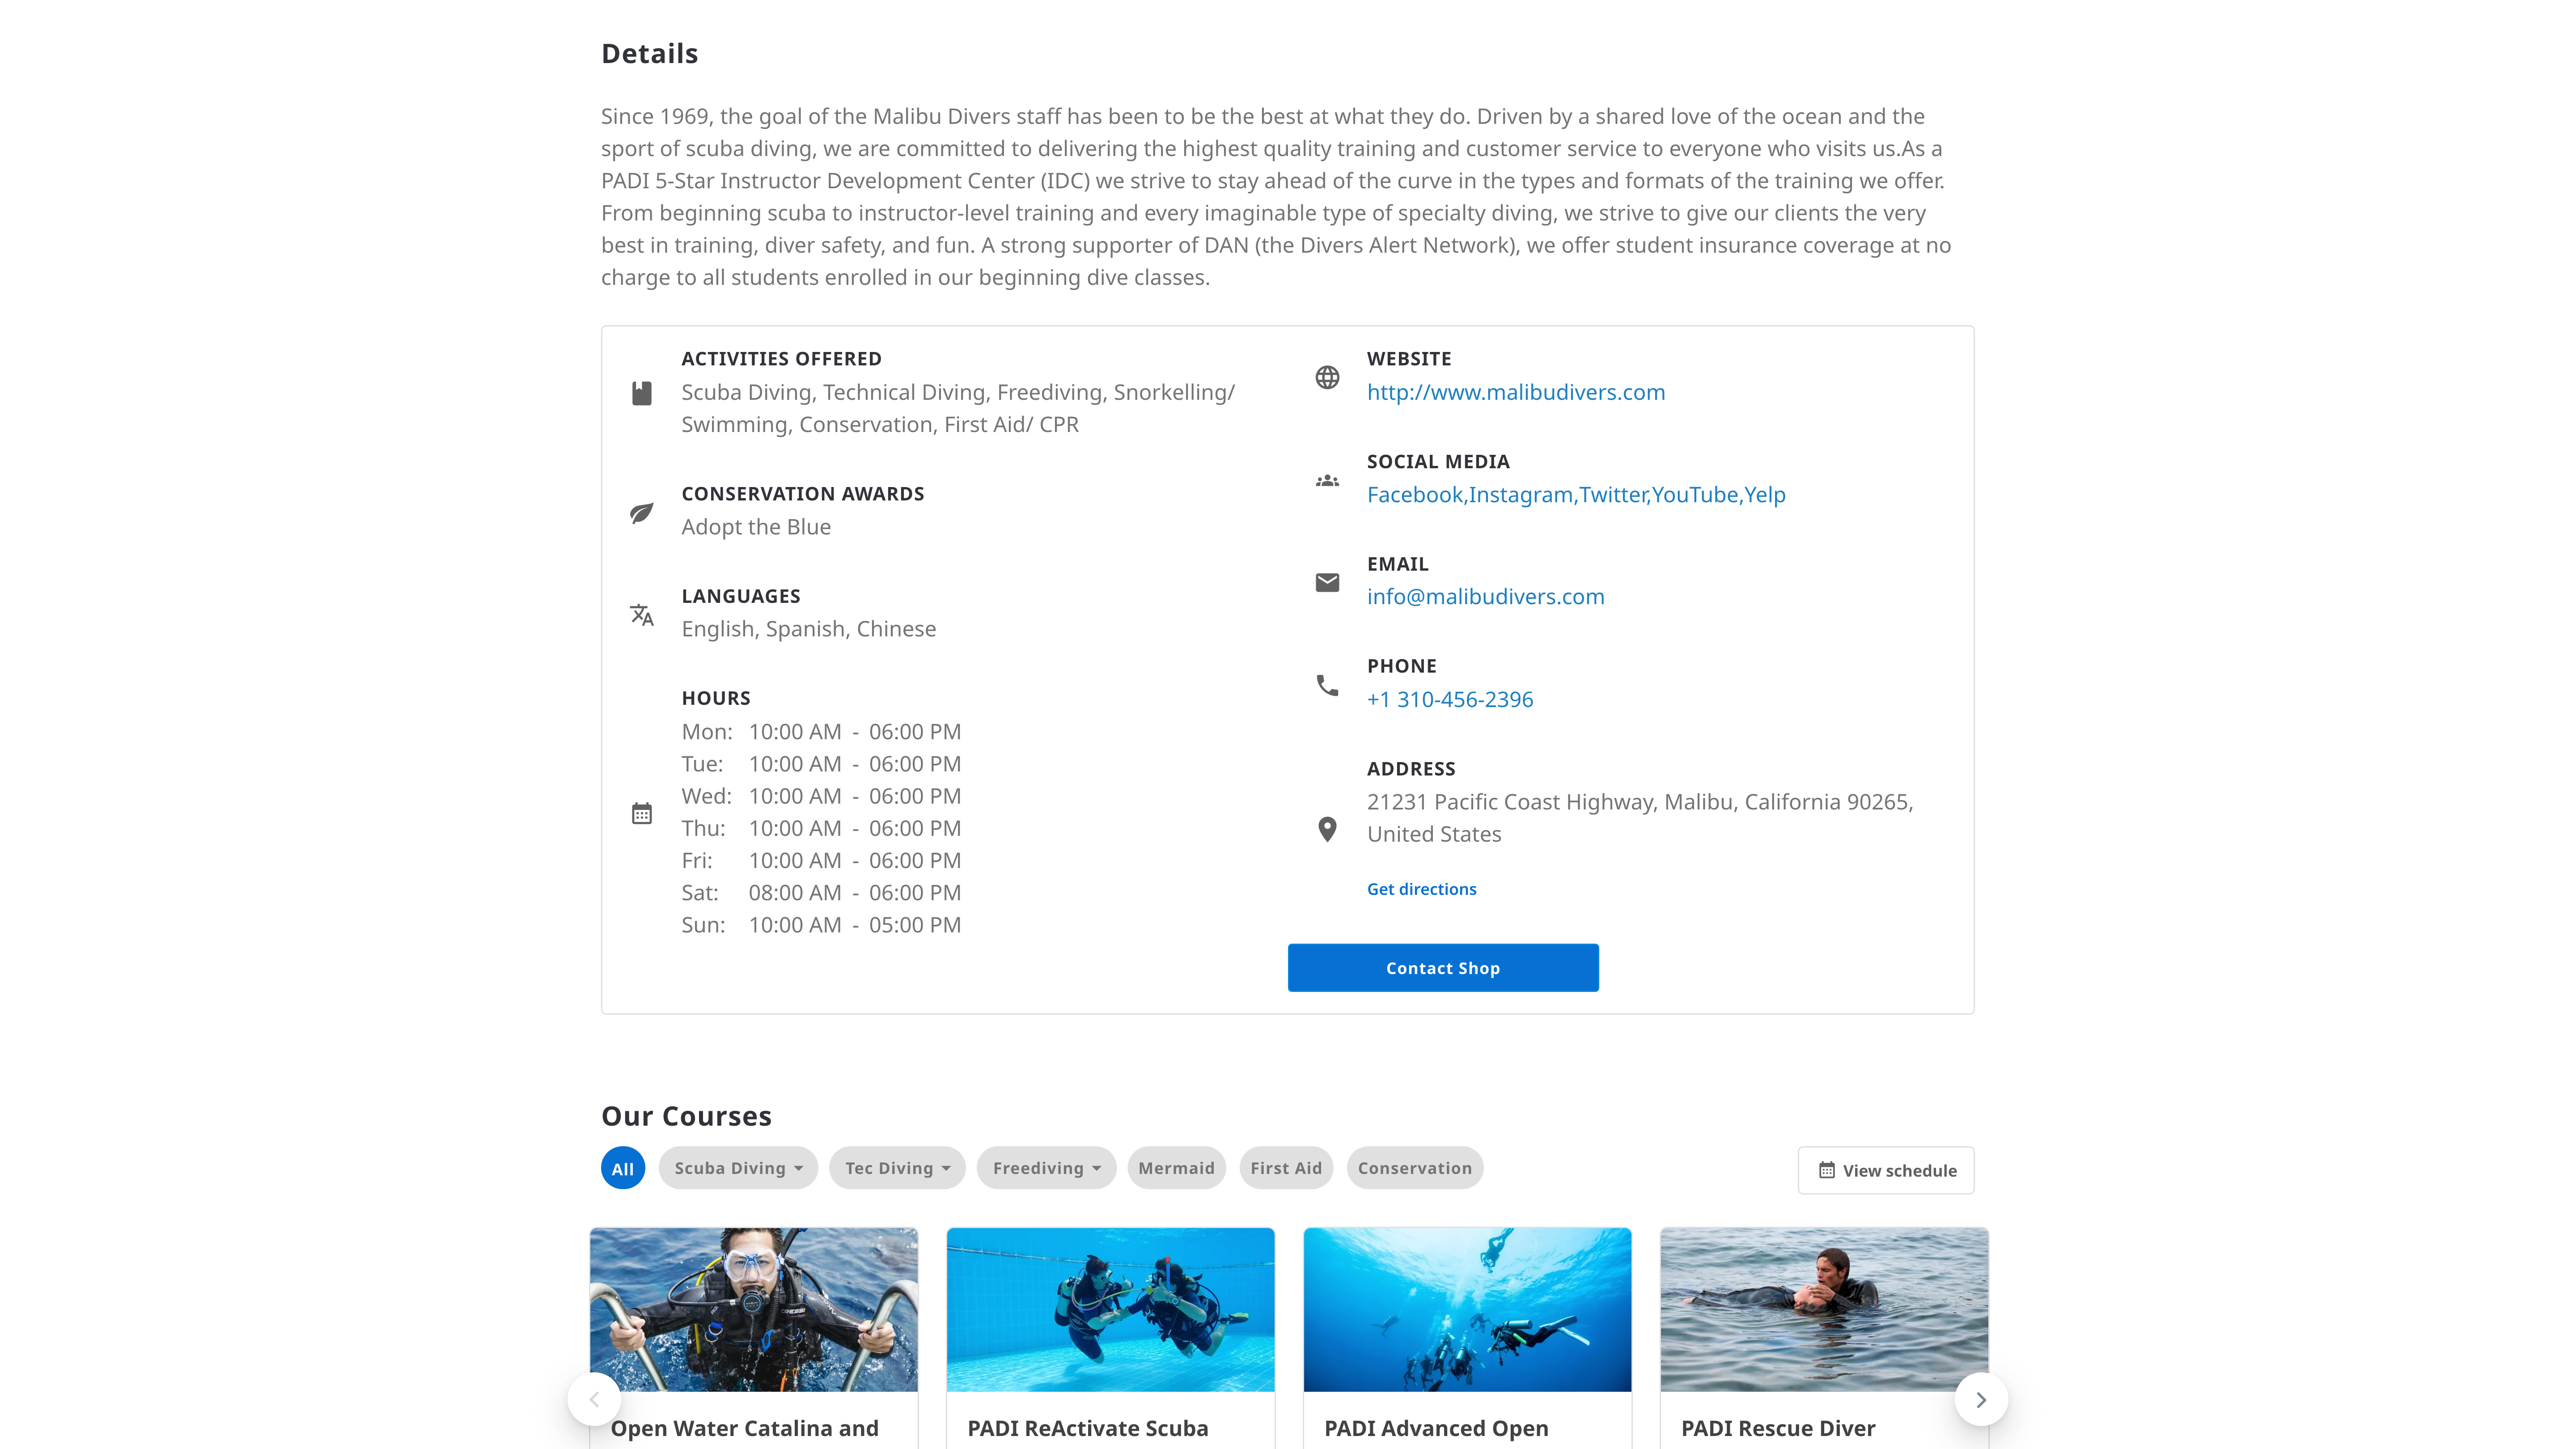Click the globe icon beside Website
2576x1449 pixels.
(x=1327, y=377)
